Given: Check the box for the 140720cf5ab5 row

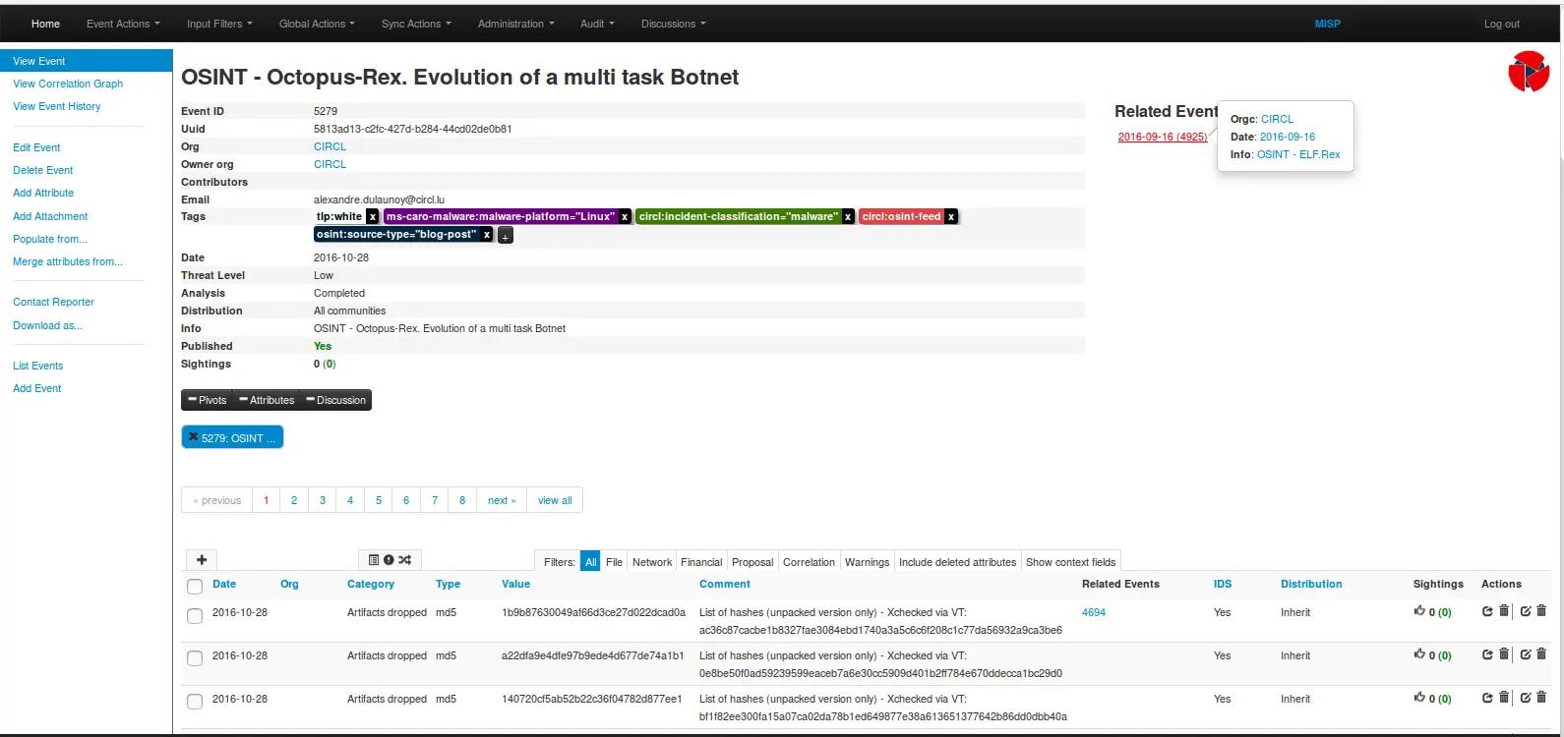Looking at the screenshot, I should [x=195, y=702].
